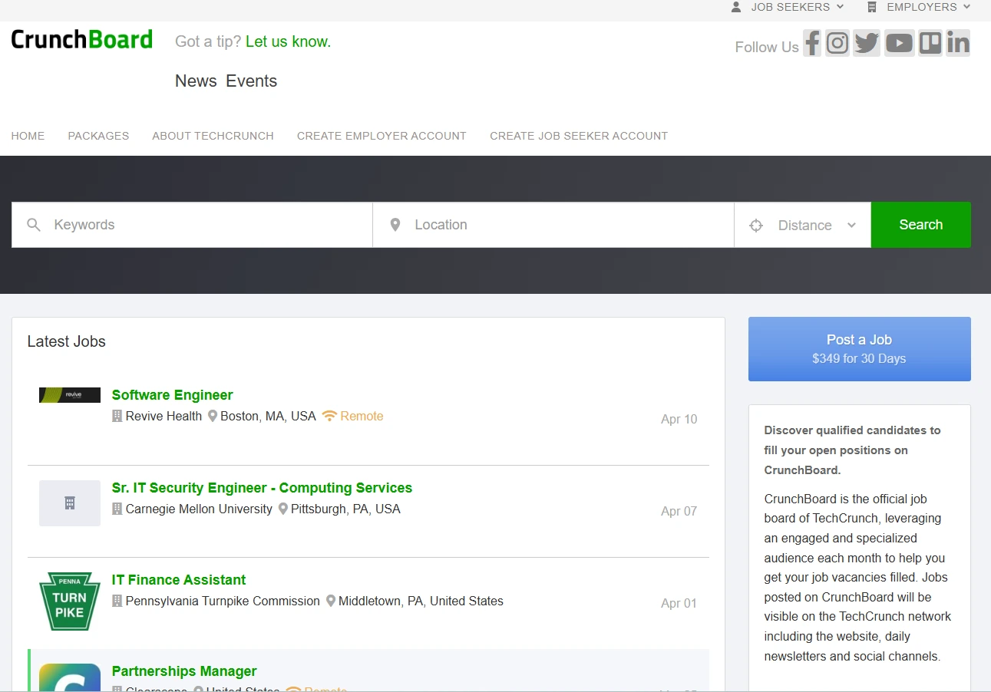Click the 'Apr 01' posting date

click(679, 603)
